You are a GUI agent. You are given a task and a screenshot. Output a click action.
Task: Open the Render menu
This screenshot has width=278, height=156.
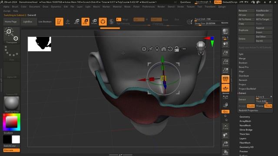click(x=161, y=6)
